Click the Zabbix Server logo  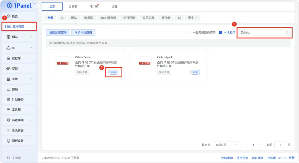click(x=63, y=63)
